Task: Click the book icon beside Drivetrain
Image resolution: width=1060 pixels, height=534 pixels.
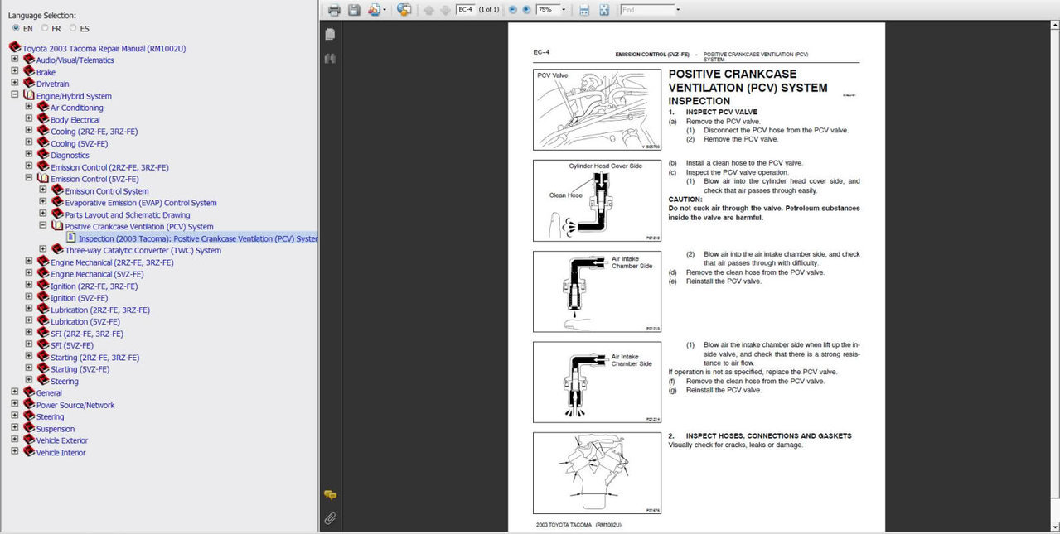Action: point(29,84)
